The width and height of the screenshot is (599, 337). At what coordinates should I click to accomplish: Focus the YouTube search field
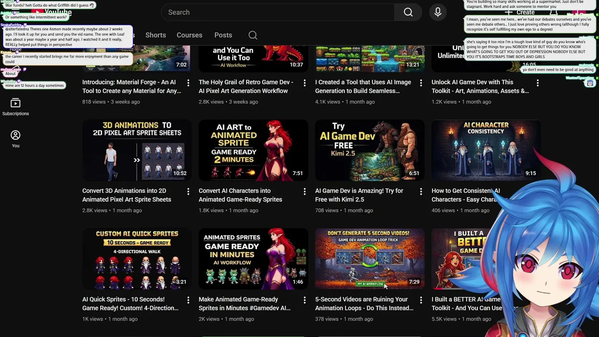(x=278, y=12)
